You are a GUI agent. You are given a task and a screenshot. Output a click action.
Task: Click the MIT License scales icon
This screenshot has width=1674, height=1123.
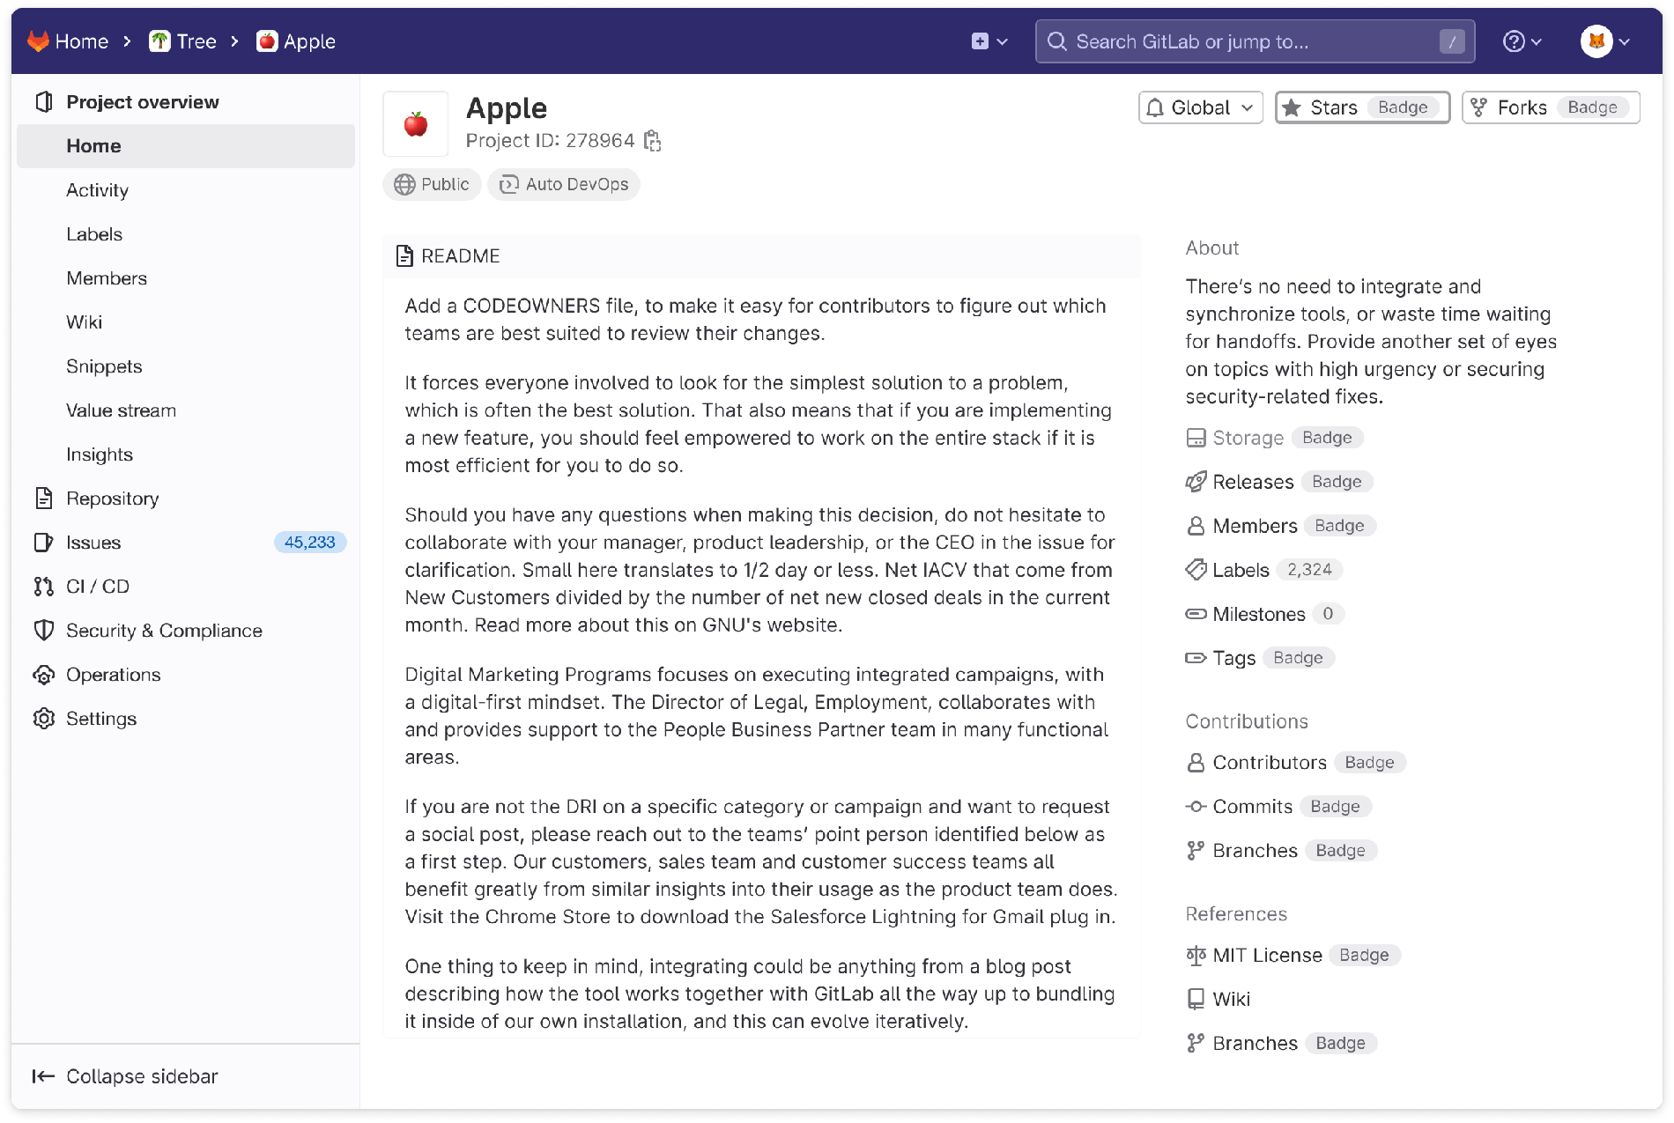tap(1196, 955)
